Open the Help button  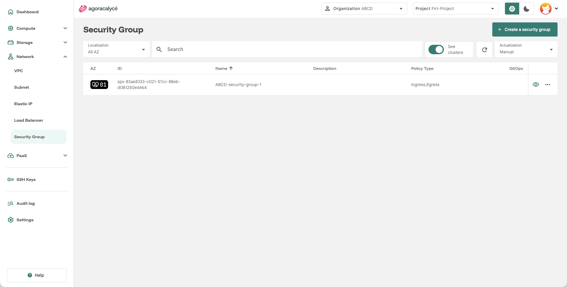(x=37, y=275)
